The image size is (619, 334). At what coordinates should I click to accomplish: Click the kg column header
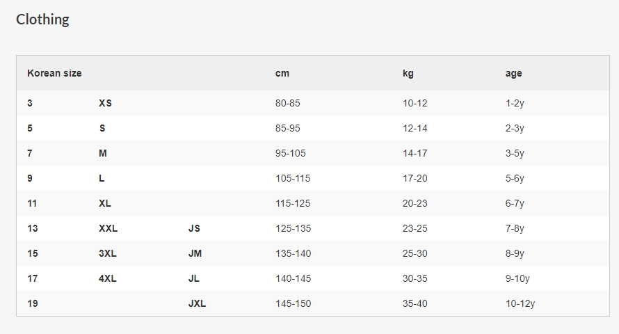point(408,73)
